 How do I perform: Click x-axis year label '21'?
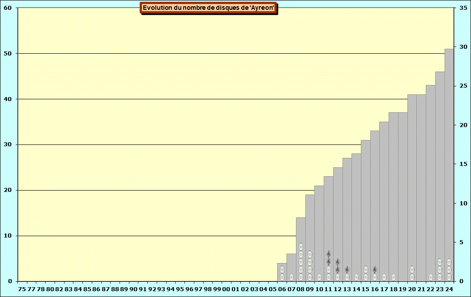(x=421, y=289)
